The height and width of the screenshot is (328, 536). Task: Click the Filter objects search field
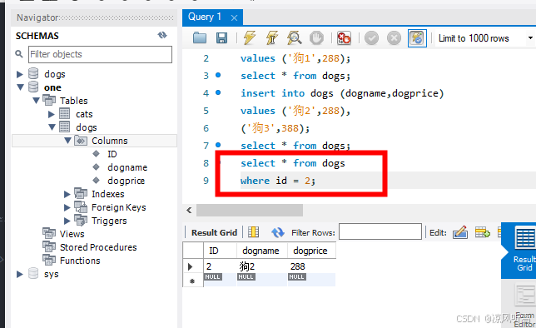[x=100, y=54]
